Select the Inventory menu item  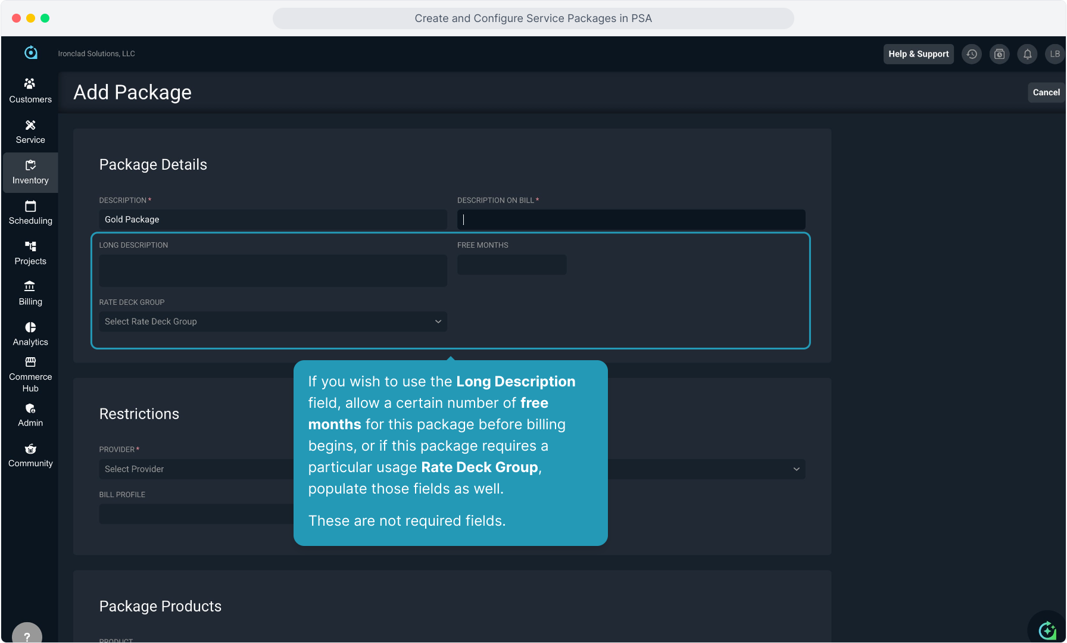click(x=30, y=173)
